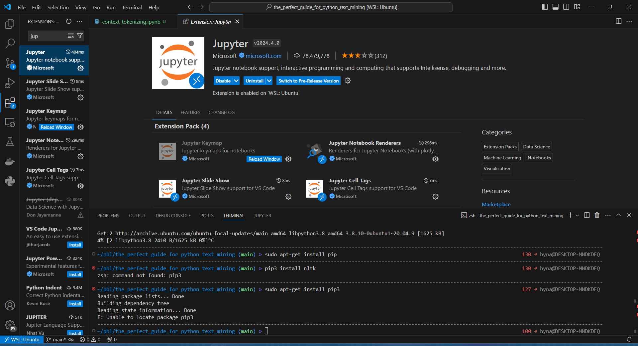Refresh the extensions list
The width and height of the screenshot is (638, 346).
click(x=69, y=21)
